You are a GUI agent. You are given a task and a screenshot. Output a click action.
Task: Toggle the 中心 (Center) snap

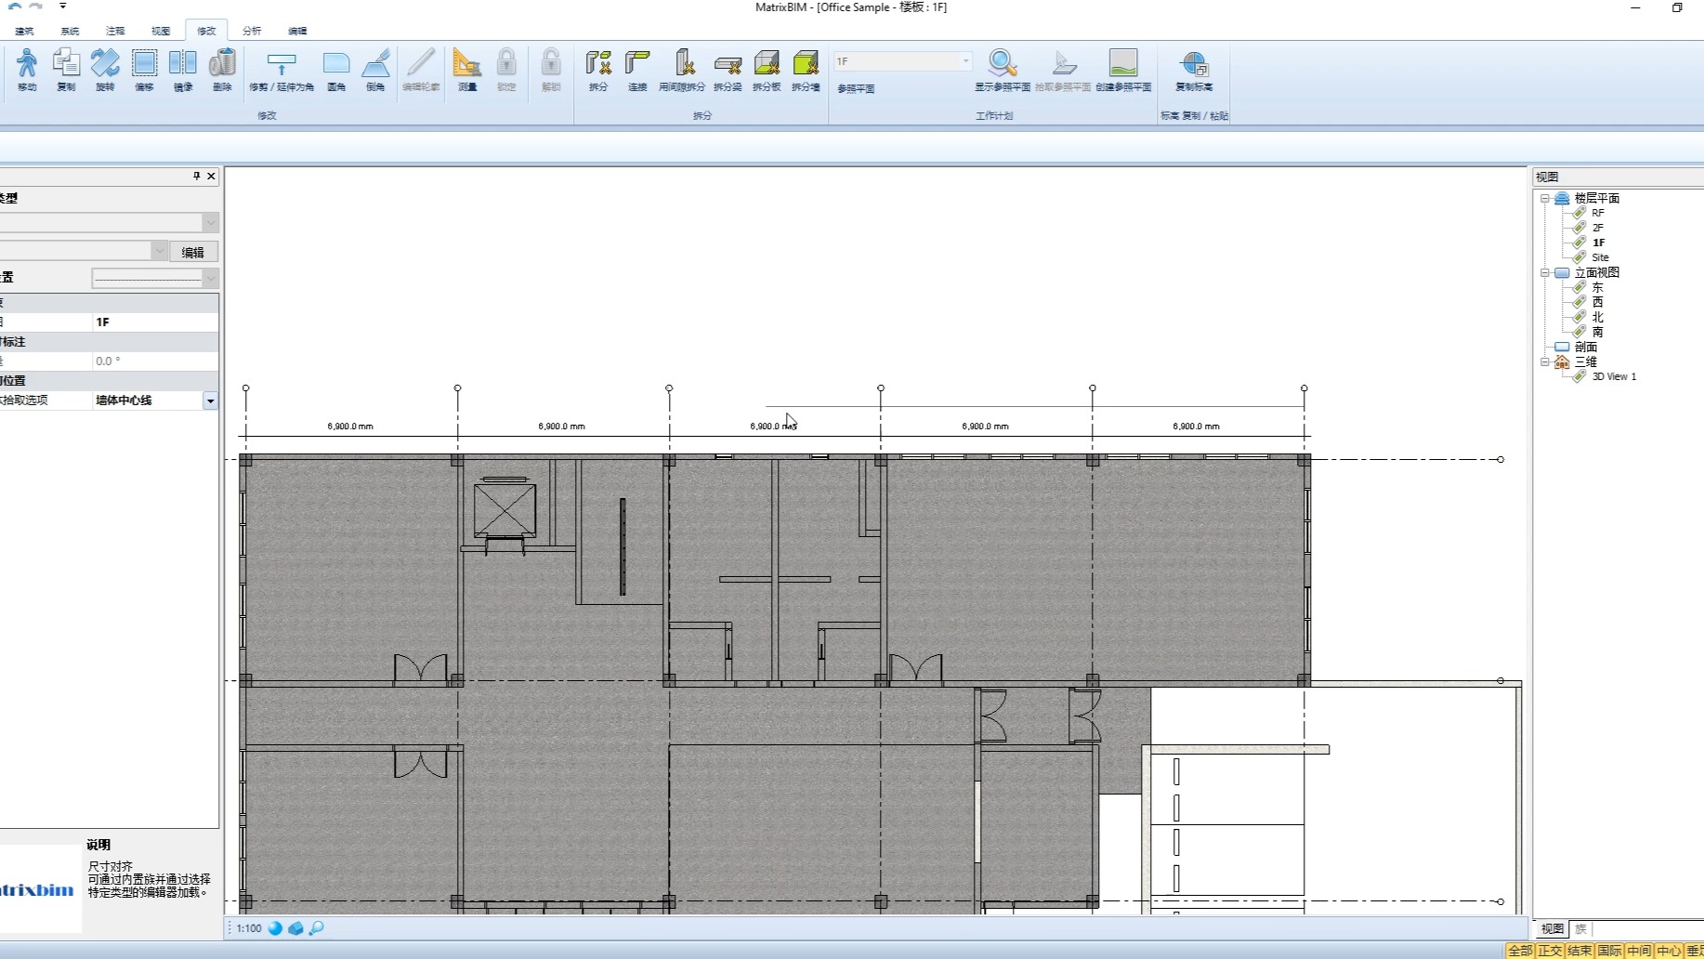click(1669, 951)
